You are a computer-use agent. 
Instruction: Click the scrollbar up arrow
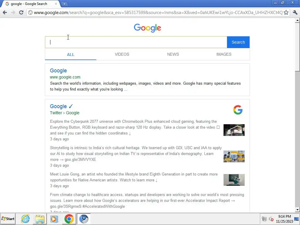click(297, 20)
